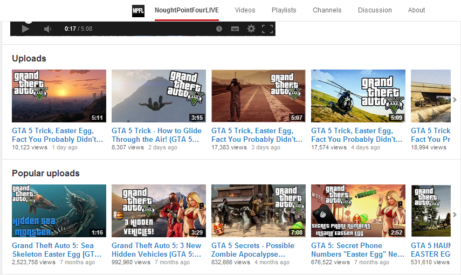The width and height of the screenshot is (461, 275).
Task: Expand Uploads row with the next arrow
Action: tap(455, 100)
